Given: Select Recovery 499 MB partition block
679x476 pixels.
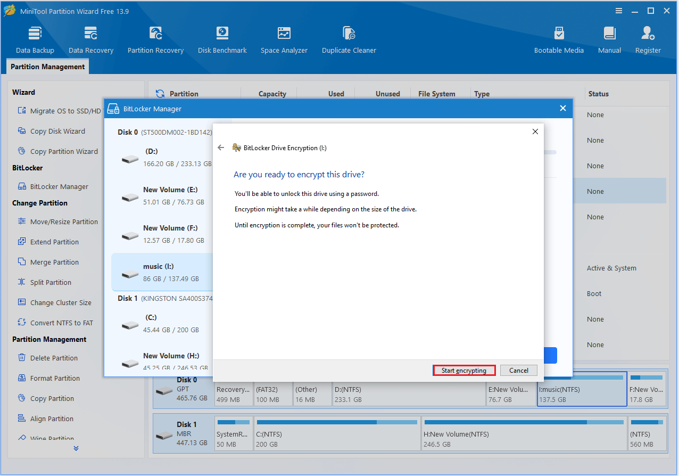Looking at the screenshot, I should point(234,389).
